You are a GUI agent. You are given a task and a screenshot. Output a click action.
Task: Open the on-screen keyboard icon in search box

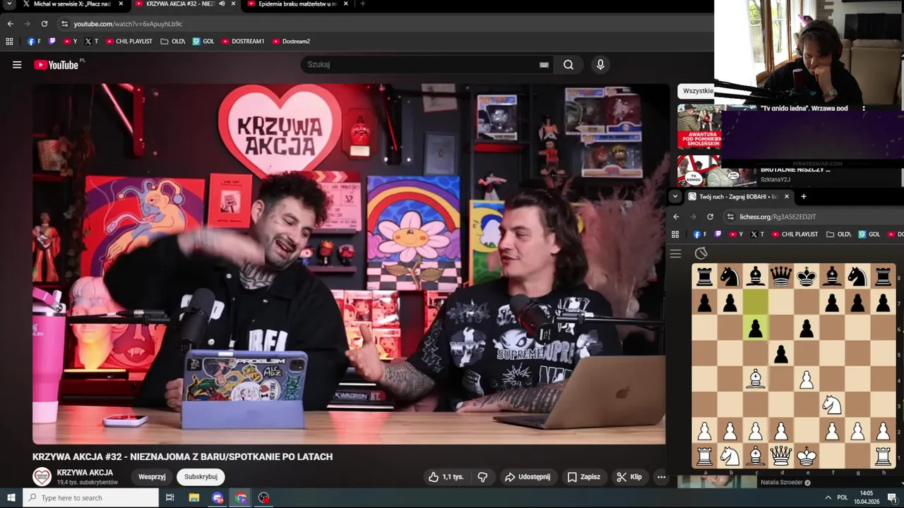(x=544, y=65)
